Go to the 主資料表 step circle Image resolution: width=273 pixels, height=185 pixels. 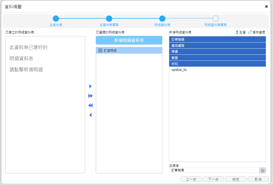tap(56, 18)
